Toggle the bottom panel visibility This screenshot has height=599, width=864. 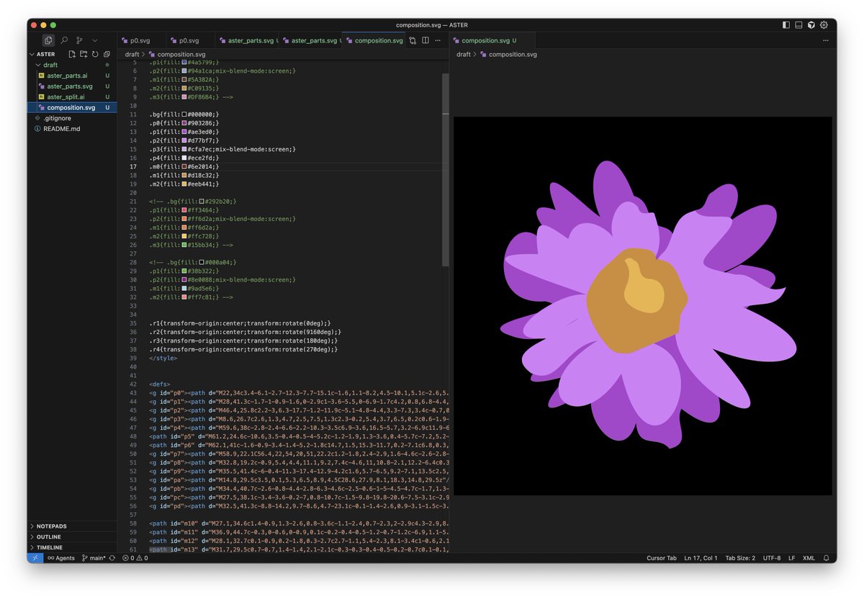point(798,24)
